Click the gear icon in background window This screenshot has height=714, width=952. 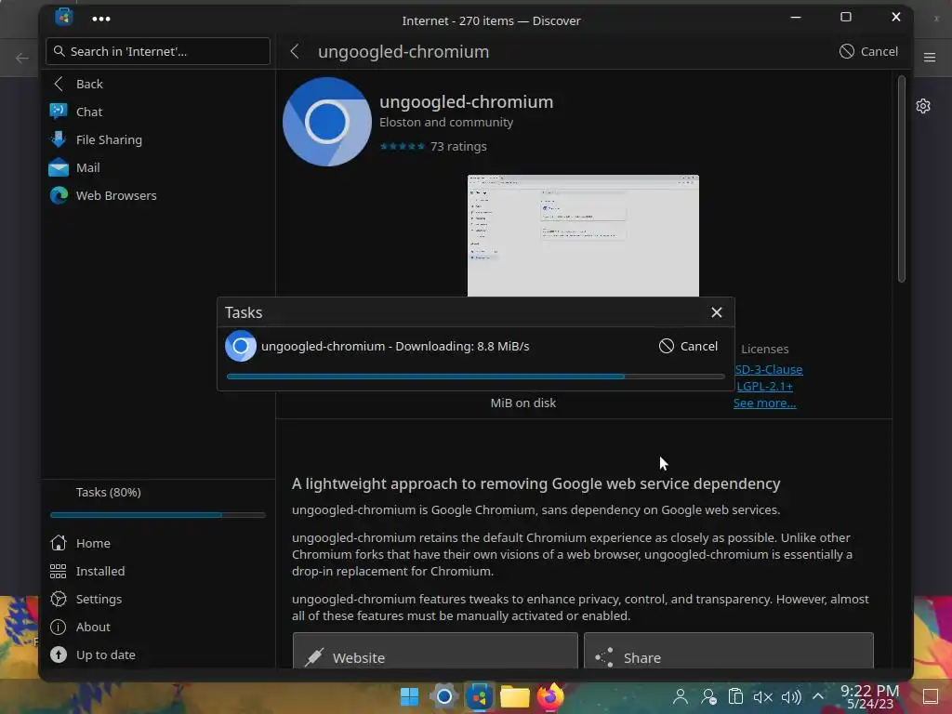[923, 106]
